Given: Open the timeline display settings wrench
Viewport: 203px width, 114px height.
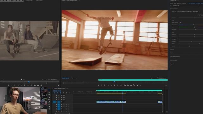Looking at the screenshot, I should 67,93.
